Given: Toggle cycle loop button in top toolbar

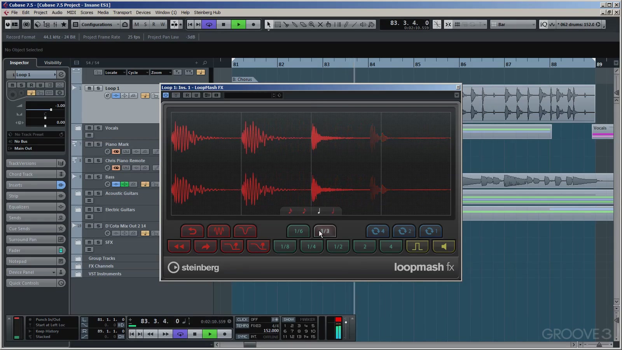Looking at the screenshot, I should click(209, 24).
